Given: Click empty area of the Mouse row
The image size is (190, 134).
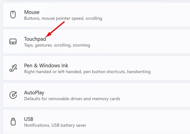Looking at the screenshot, I should (148, 15).
